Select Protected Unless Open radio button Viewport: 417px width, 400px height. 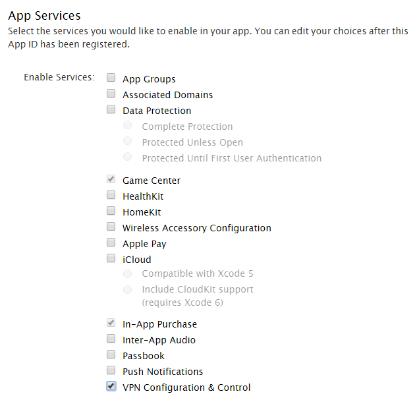(x=127, y=140)
